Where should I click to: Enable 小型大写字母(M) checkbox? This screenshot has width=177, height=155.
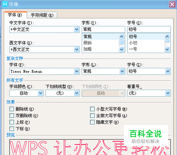[92, 109]
